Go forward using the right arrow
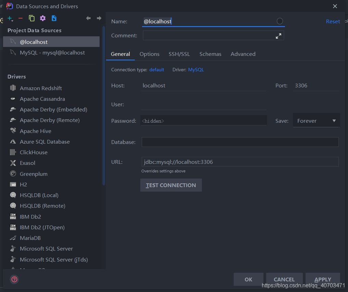 [x=99, y=18]
